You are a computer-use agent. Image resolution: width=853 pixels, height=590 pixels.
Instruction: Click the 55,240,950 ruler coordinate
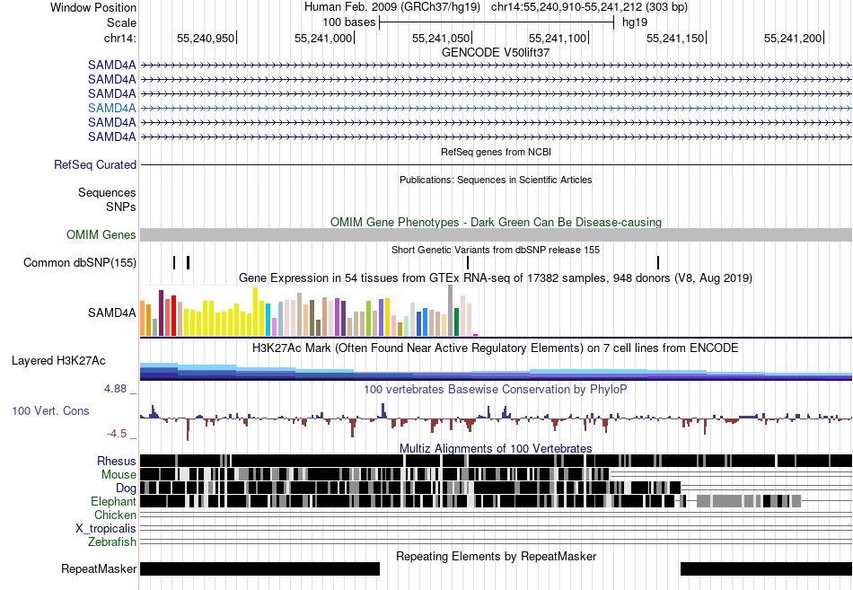click(206, 38)
